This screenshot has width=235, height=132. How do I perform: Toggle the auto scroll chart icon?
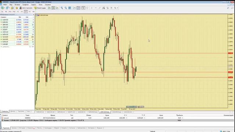point(74,8)
